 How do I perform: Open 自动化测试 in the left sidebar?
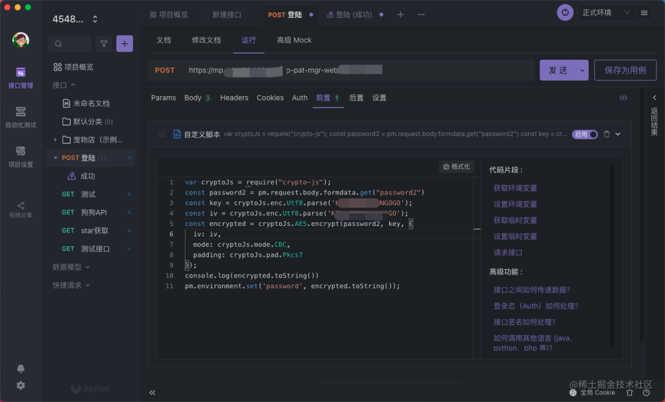pyautogui.click(x=20, y=117)
